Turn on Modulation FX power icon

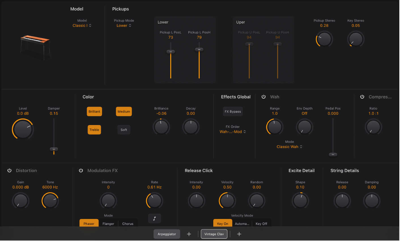point(81,171)
